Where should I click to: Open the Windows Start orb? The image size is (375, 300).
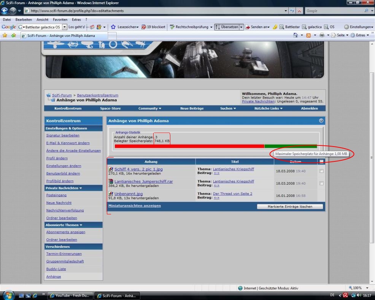coord(8,295)
